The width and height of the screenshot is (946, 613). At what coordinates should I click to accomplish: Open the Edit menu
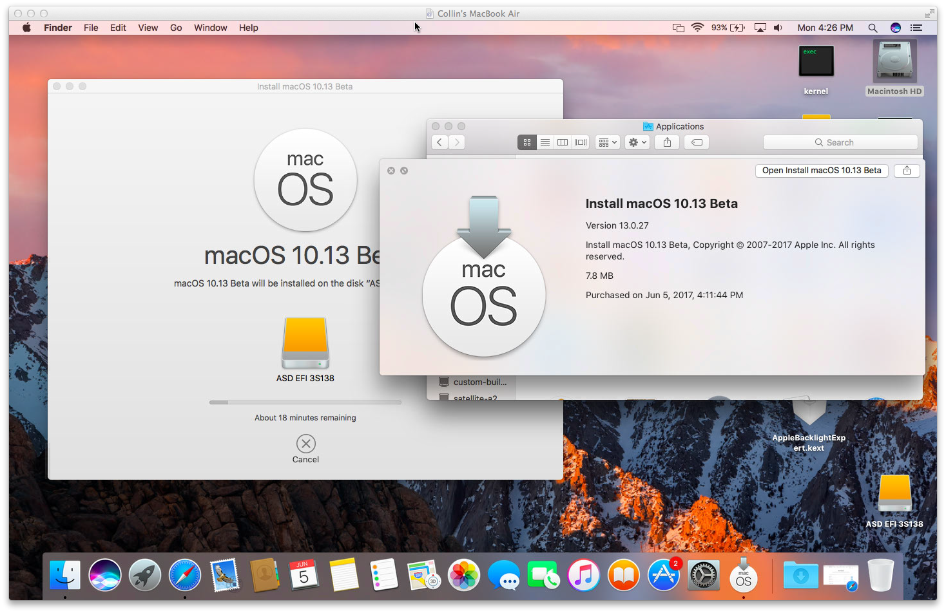118,28
